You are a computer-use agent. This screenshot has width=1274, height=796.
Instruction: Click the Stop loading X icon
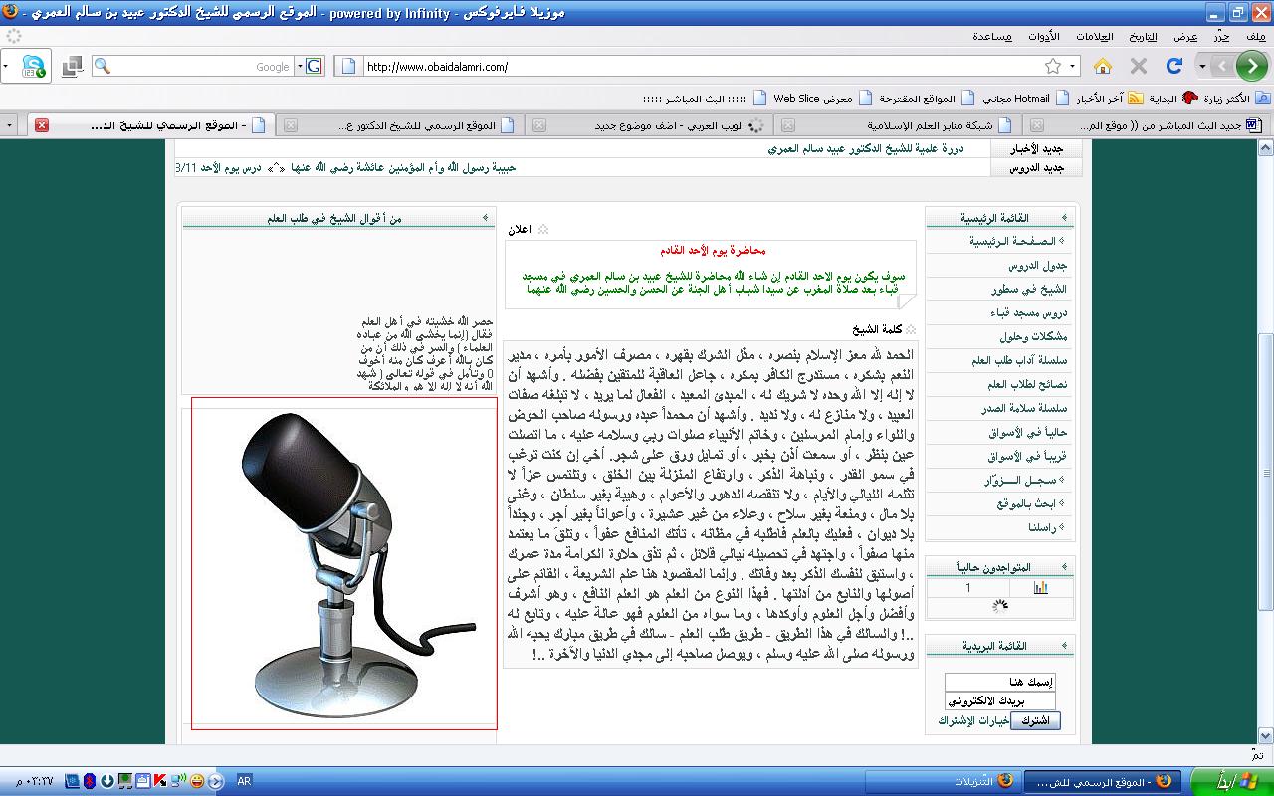[x=1139, y=67]
